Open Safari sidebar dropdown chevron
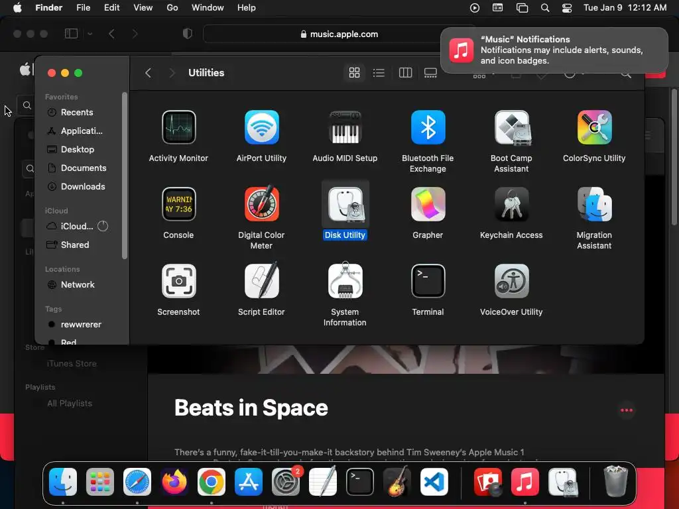679x509 pixels. [90, 34]
